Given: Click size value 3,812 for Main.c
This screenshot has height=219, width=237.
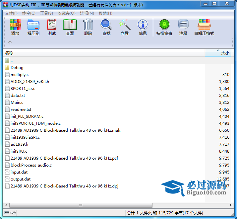Looking at the screenshot, I should 224,103.
